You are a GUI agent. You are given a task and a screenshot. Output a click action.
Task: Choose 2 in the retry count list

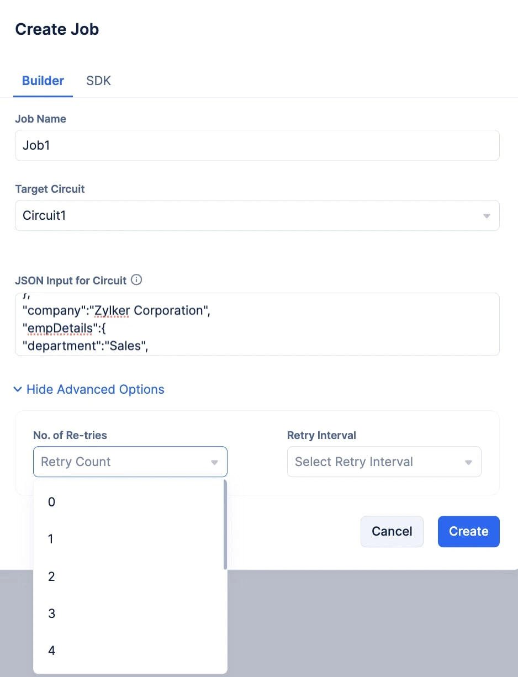[x=51, y=576]
